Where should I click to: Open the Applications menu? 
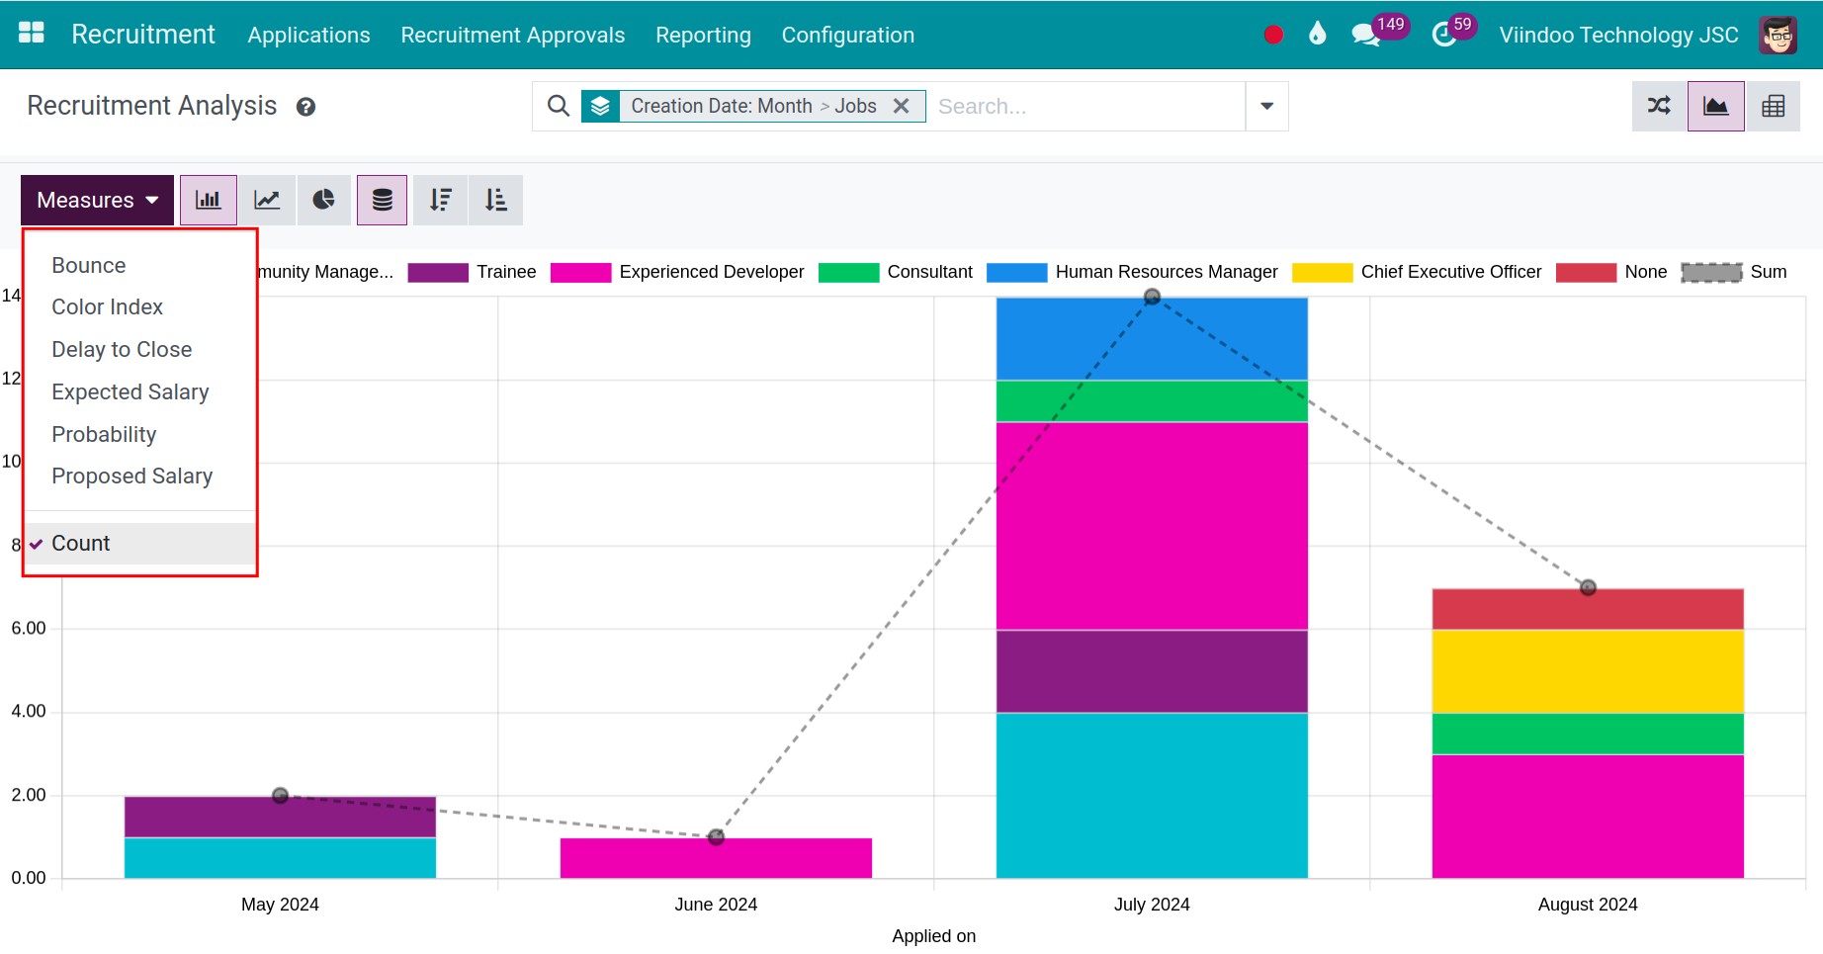308,35
